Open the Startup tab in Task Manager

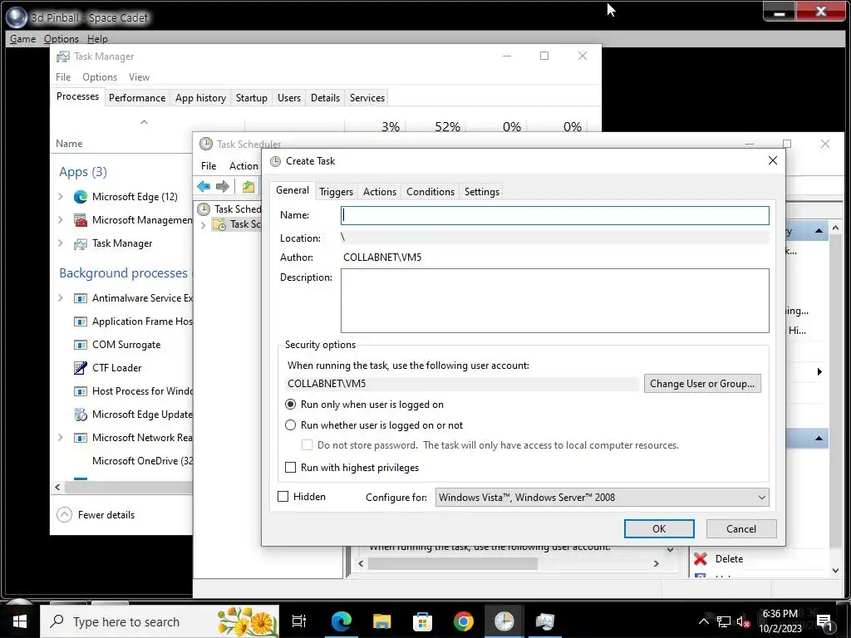(251, 98)
